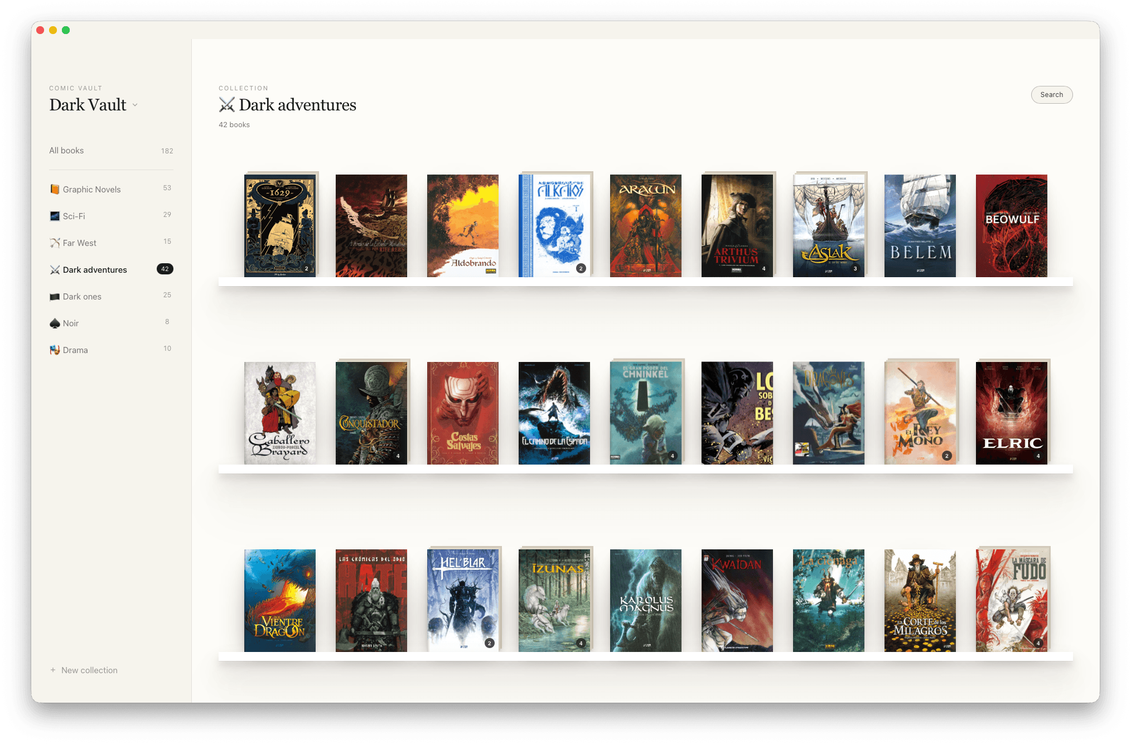Open the Caballero Brayard book cover
This screenshot has height=744, width=1131.
(280, 413)
